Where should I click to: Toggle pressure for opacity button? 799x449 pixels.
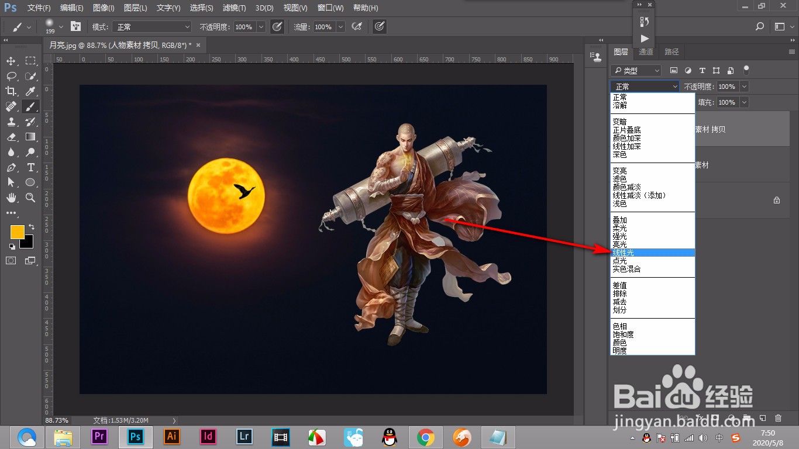click(x=277, y=27)
